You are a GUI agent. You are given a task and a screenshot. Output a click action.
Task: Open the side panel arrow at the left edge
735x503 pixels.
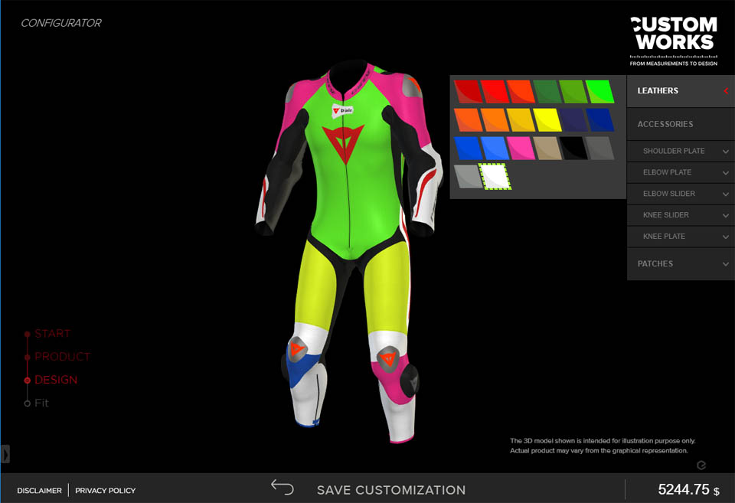(5, 454)
